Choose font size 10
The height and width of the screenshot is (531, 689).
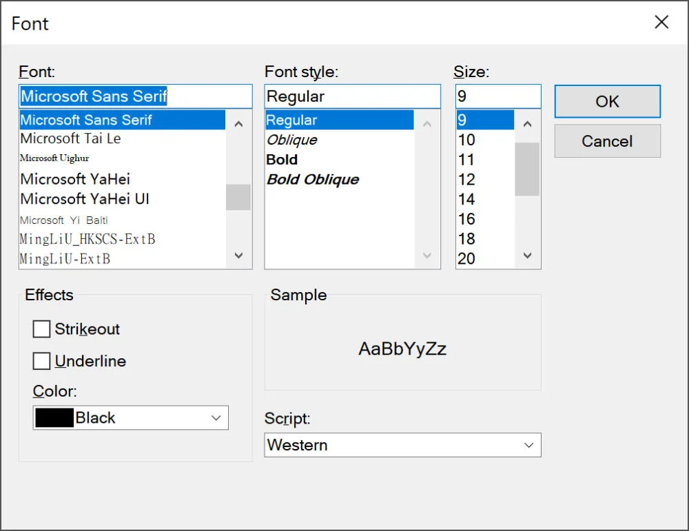click(x=485, y=140)
